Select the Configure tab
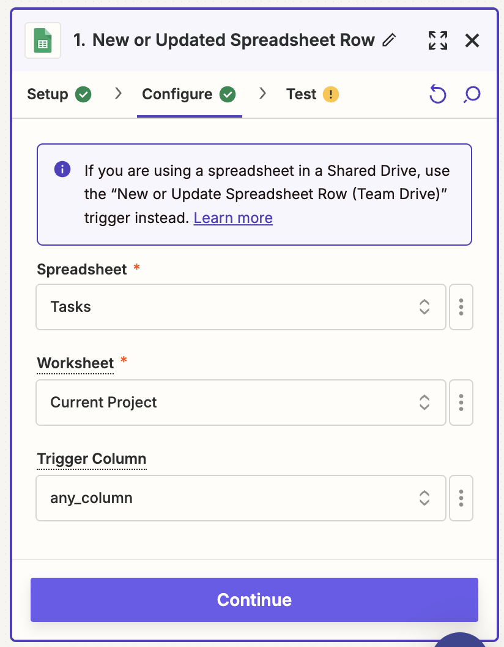Viewport: 504px width, 647px height. tap(177, 94)
